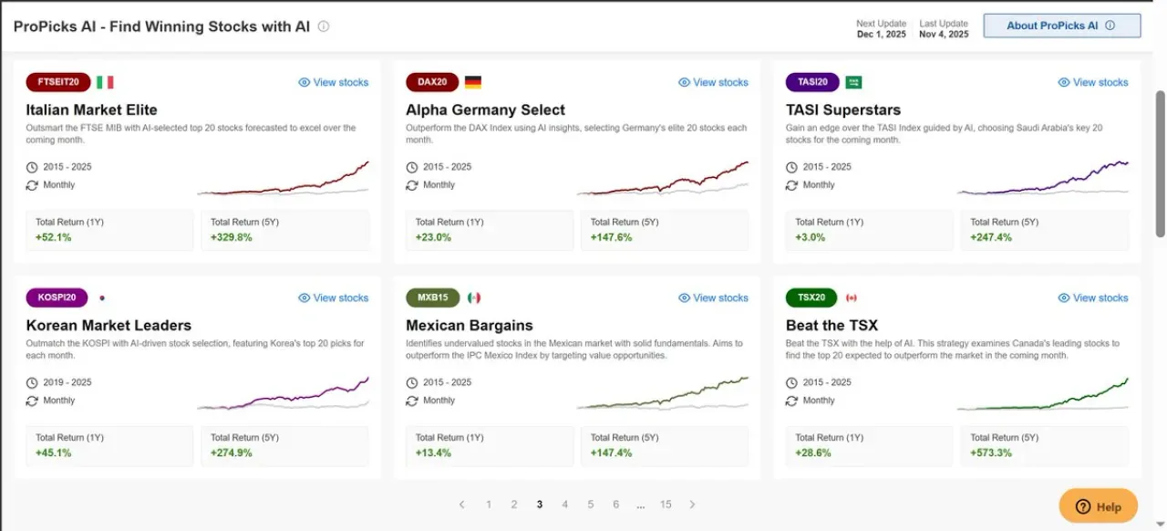Open the Help button
The height and width of the screenshot is (531, 1167).
(1099, 506)
